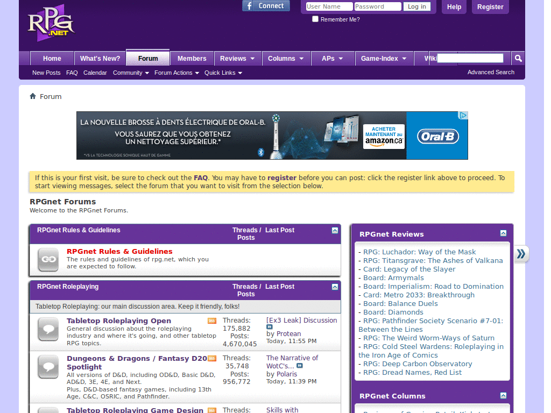Open review Board: Diamonds

point(393,312)
